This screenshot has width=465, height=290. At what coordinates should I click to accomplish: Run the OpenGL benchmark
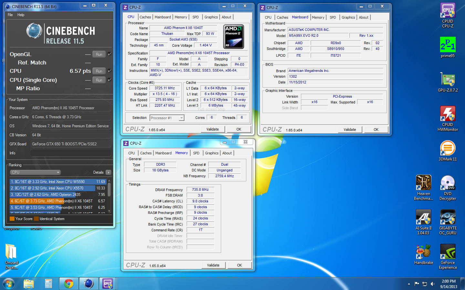[x=99, y=54]
